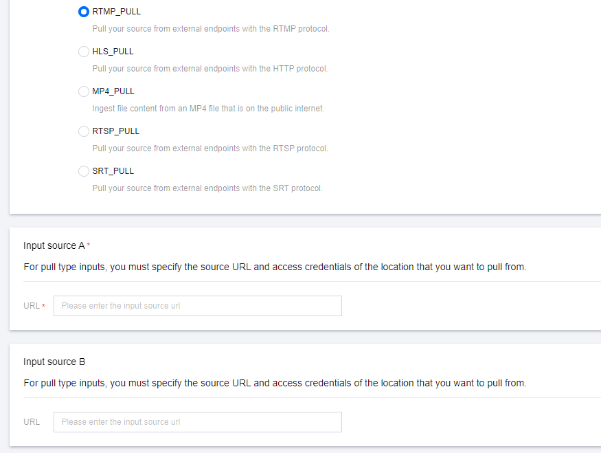Click the URL label under Input source B
The height and width of the screenshot is (453, 601).
(32, 422)
